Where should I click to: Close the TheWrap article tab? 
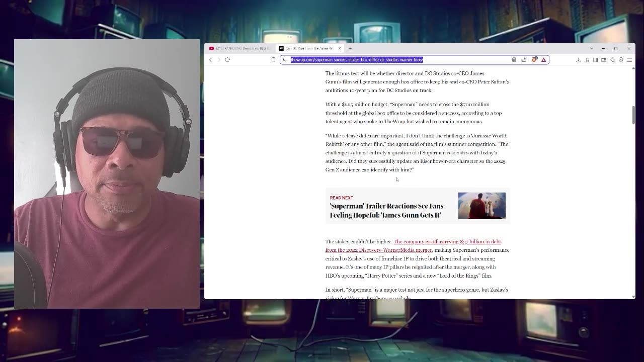340,48
